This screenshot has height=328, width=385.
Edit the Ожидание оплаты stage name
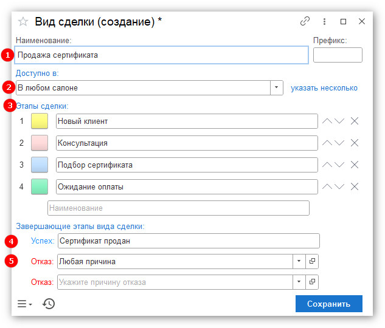[x=187, y=186]
